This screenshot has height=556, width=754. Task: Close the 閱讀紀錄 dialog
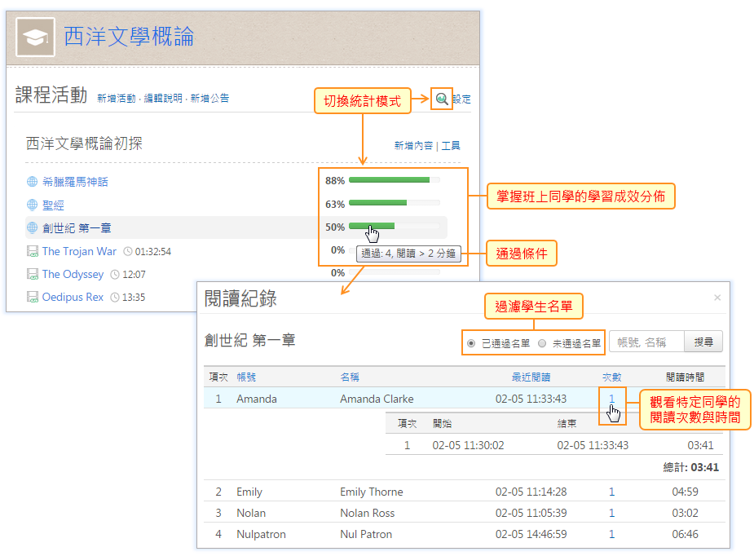click(717, 298)
